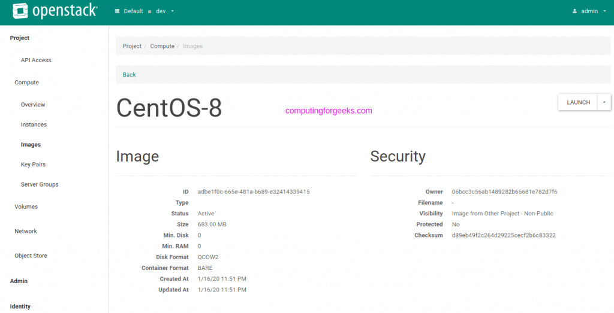This screenshot has height=313, width=614.
Task: Open Server Groups page
Action: pyautogui.click(x=40, y=184)
